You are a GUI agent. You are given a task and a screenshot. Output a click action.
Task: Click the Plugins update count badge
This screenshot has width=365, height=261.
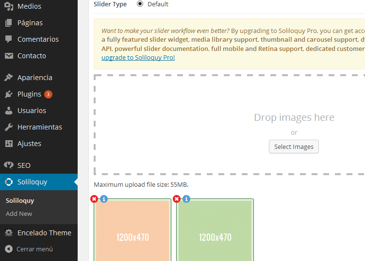(x=48, y=94)
